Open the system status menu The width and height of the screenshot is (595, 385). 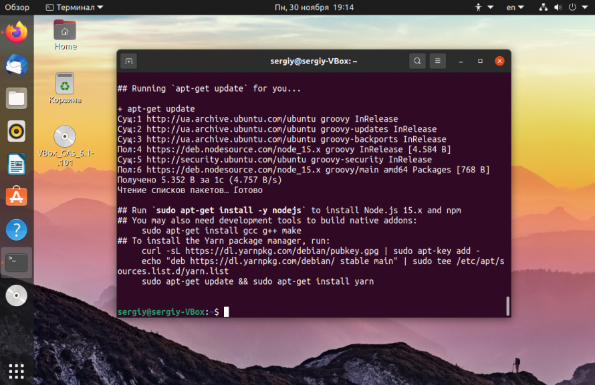point(563,7)
